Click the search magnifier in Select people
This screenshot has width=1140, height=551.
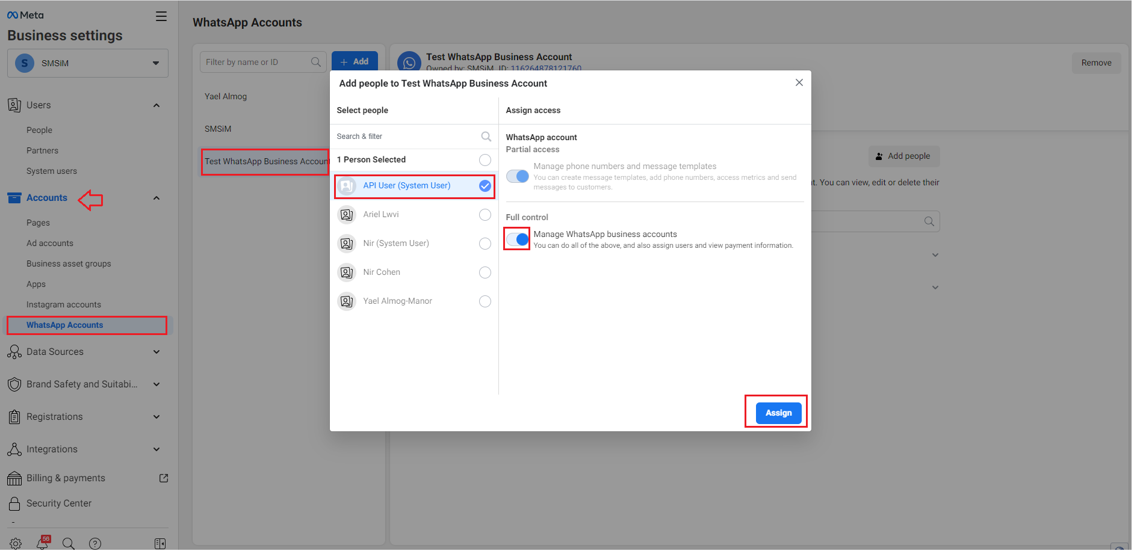pos(486,137)
